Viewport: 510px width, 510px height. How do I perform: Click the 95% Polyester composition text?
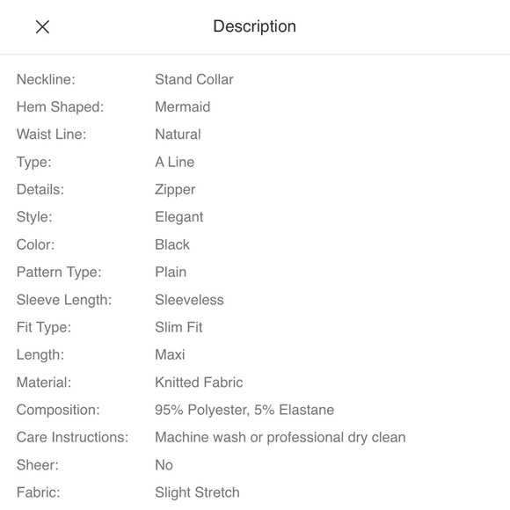pos(201,410)
